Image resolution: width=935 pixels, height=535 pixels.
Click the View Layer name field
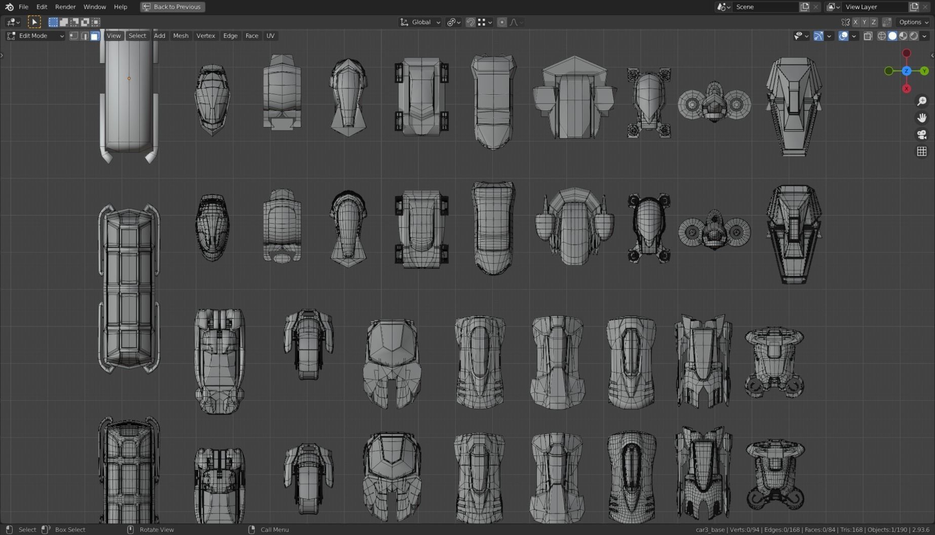point(875,7)
